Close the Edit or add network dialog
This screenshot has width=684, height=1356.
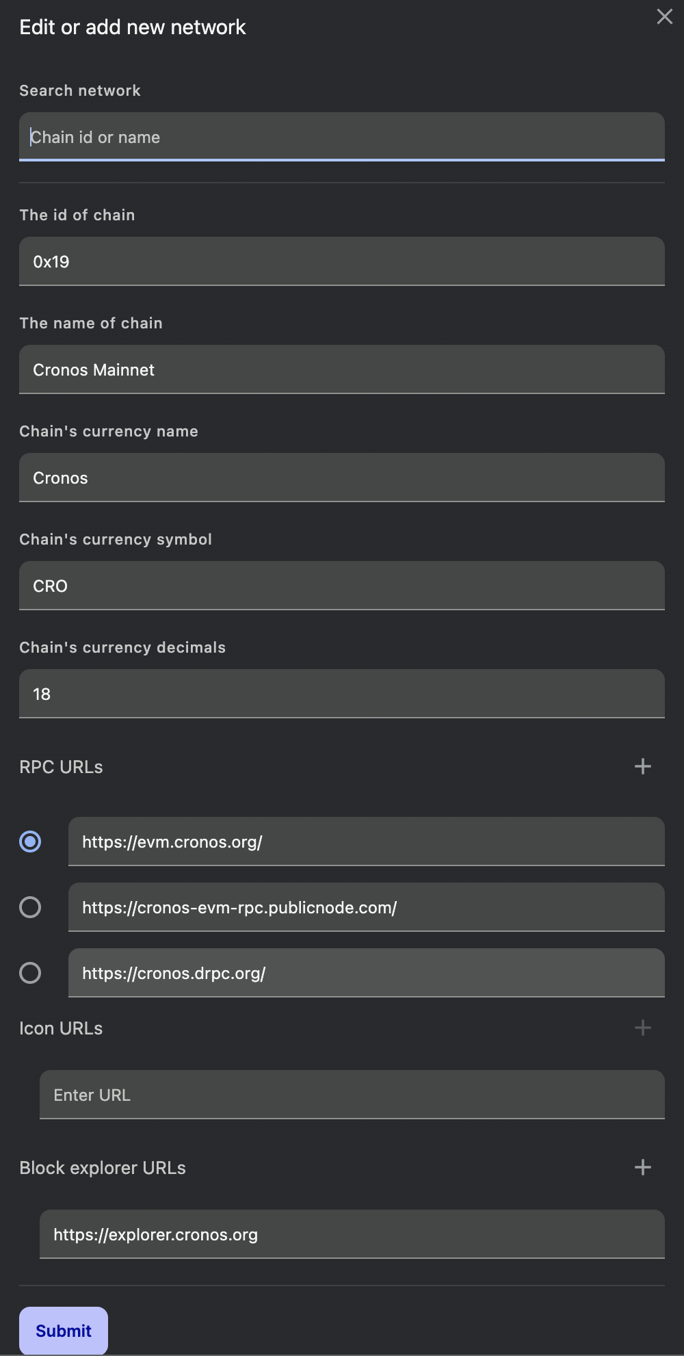(664, 17)
